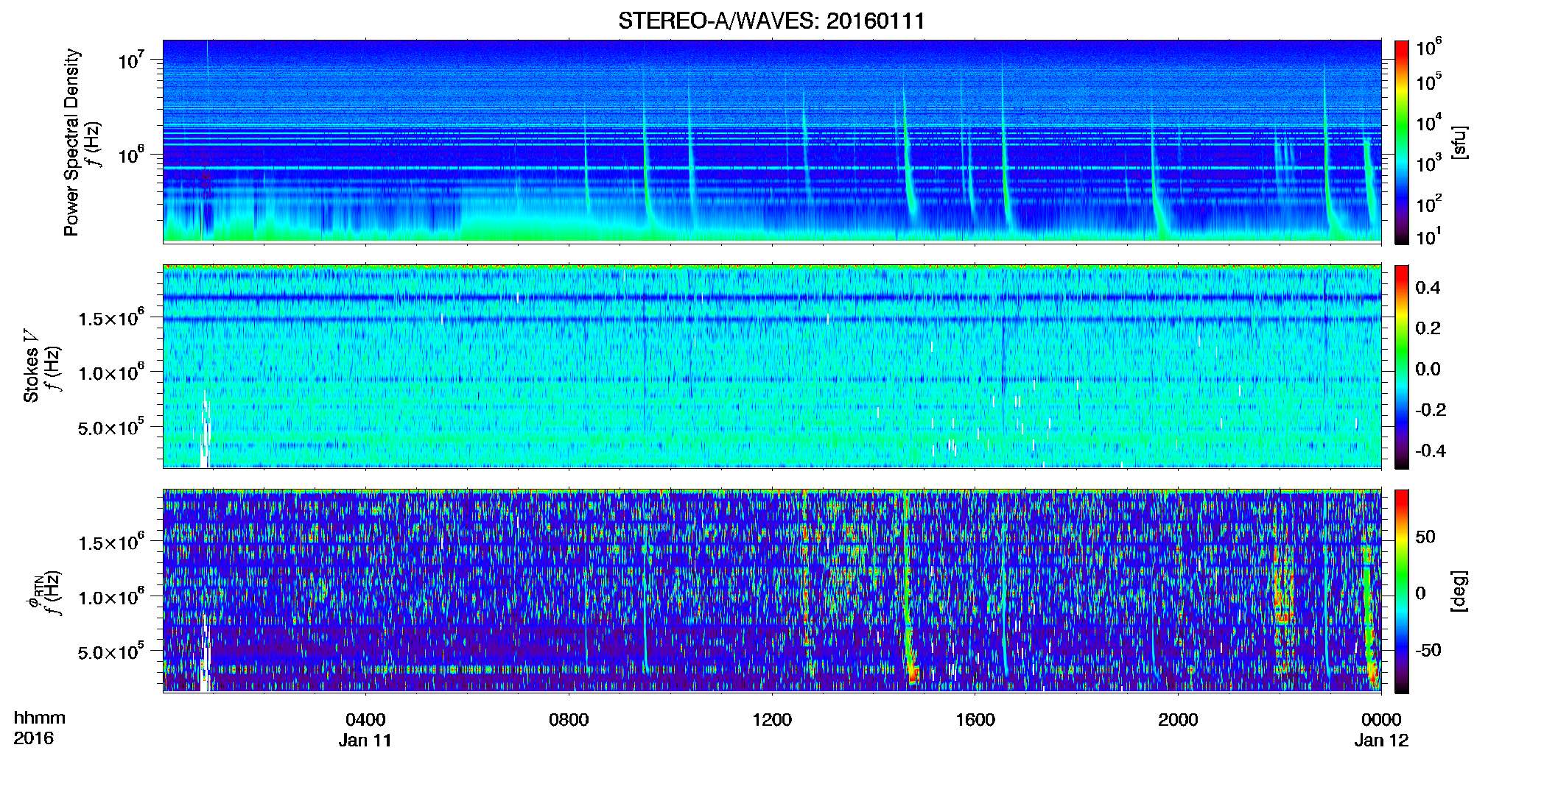
Task: Click the Jan 11 date label
Action: (x=365, y=740)
